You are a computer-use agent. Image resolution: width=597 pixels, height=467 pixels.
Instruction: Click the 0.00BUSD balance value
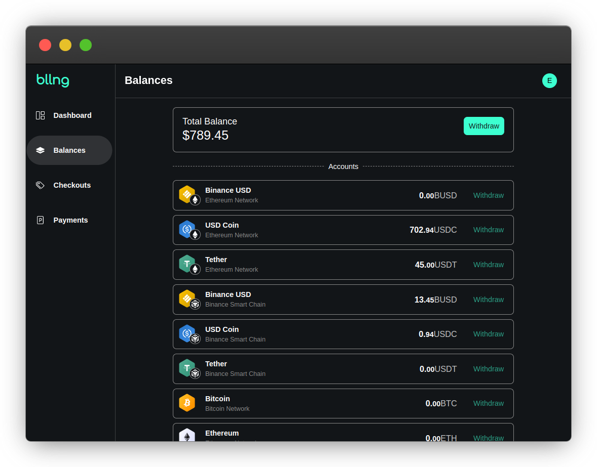[x=438, y=195]
